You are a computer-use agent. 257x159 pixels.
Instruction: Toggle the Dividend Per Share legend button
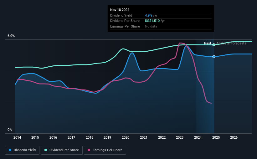62,150
